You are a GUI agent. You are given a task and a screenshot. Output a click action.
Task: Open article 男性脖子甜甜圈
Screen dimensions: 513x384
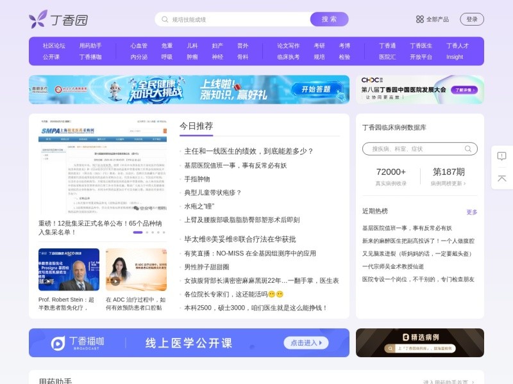[206, 267]
